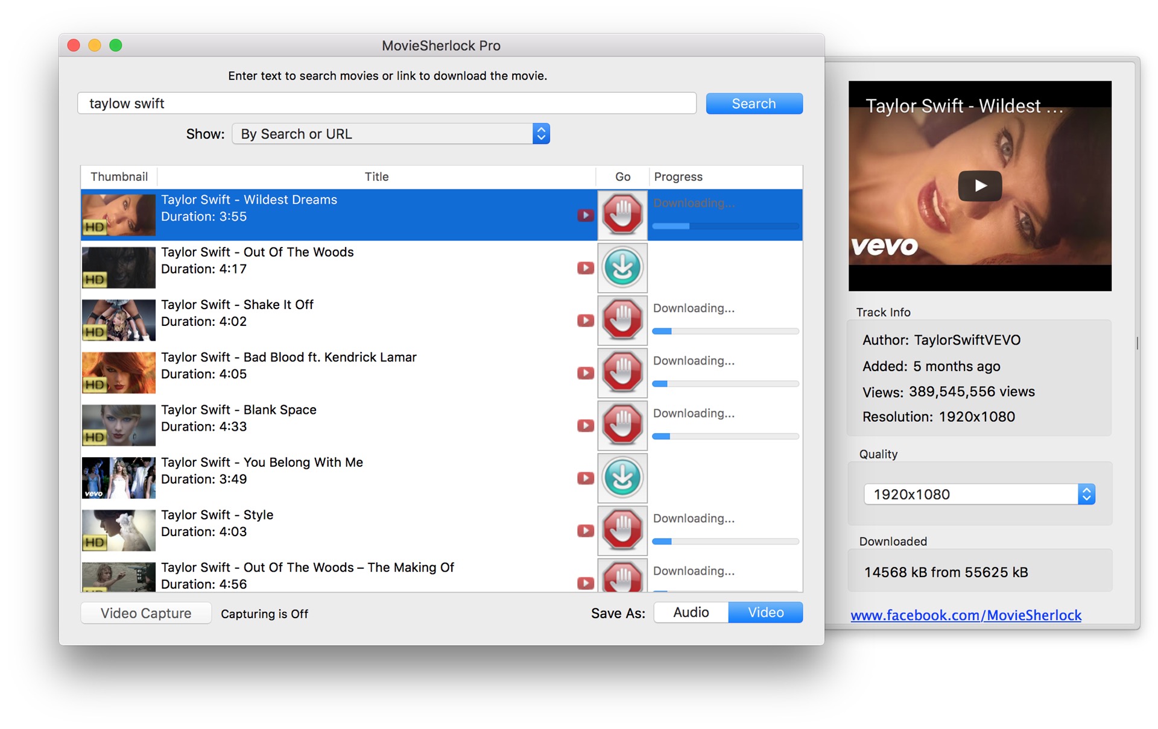Click "Resolution: 1920x1080" in Track Info

pyautogui.click(x=938, y=416)
